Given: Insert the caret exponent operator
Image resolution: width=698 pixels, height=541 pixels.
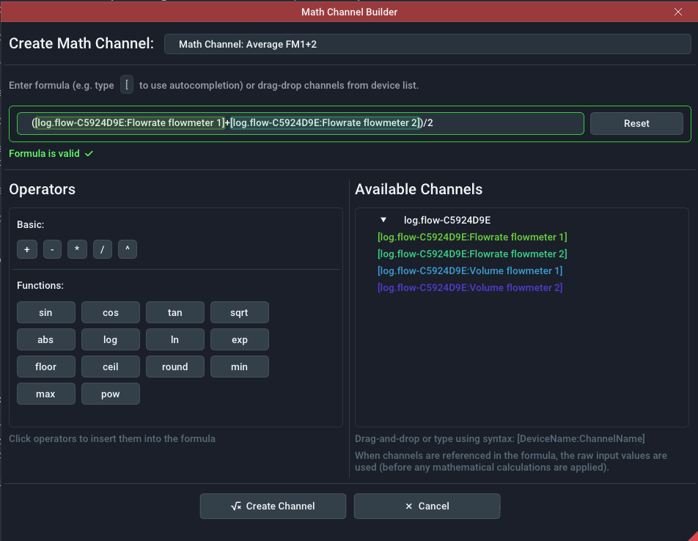Looking at the screenshot, I should click(x=127, y=250).
